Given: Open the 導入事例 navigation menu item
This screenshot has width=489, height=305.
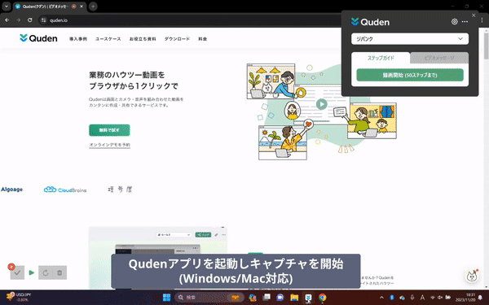Looking at the screenshot, I should (x=78, y=39).
